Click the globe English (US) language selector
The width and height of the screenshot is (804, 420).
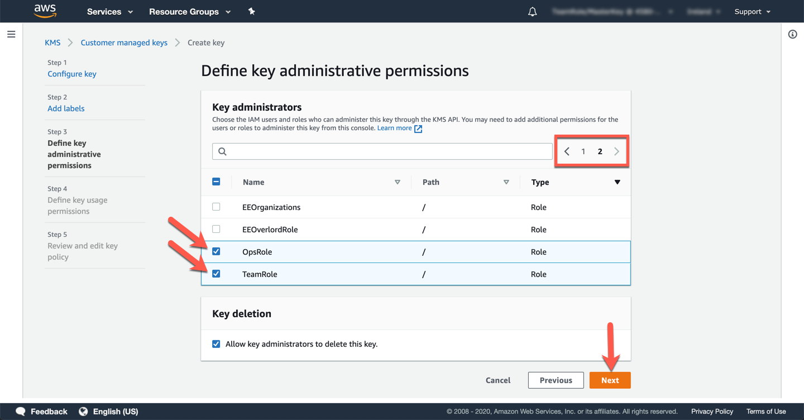(109, 412)
